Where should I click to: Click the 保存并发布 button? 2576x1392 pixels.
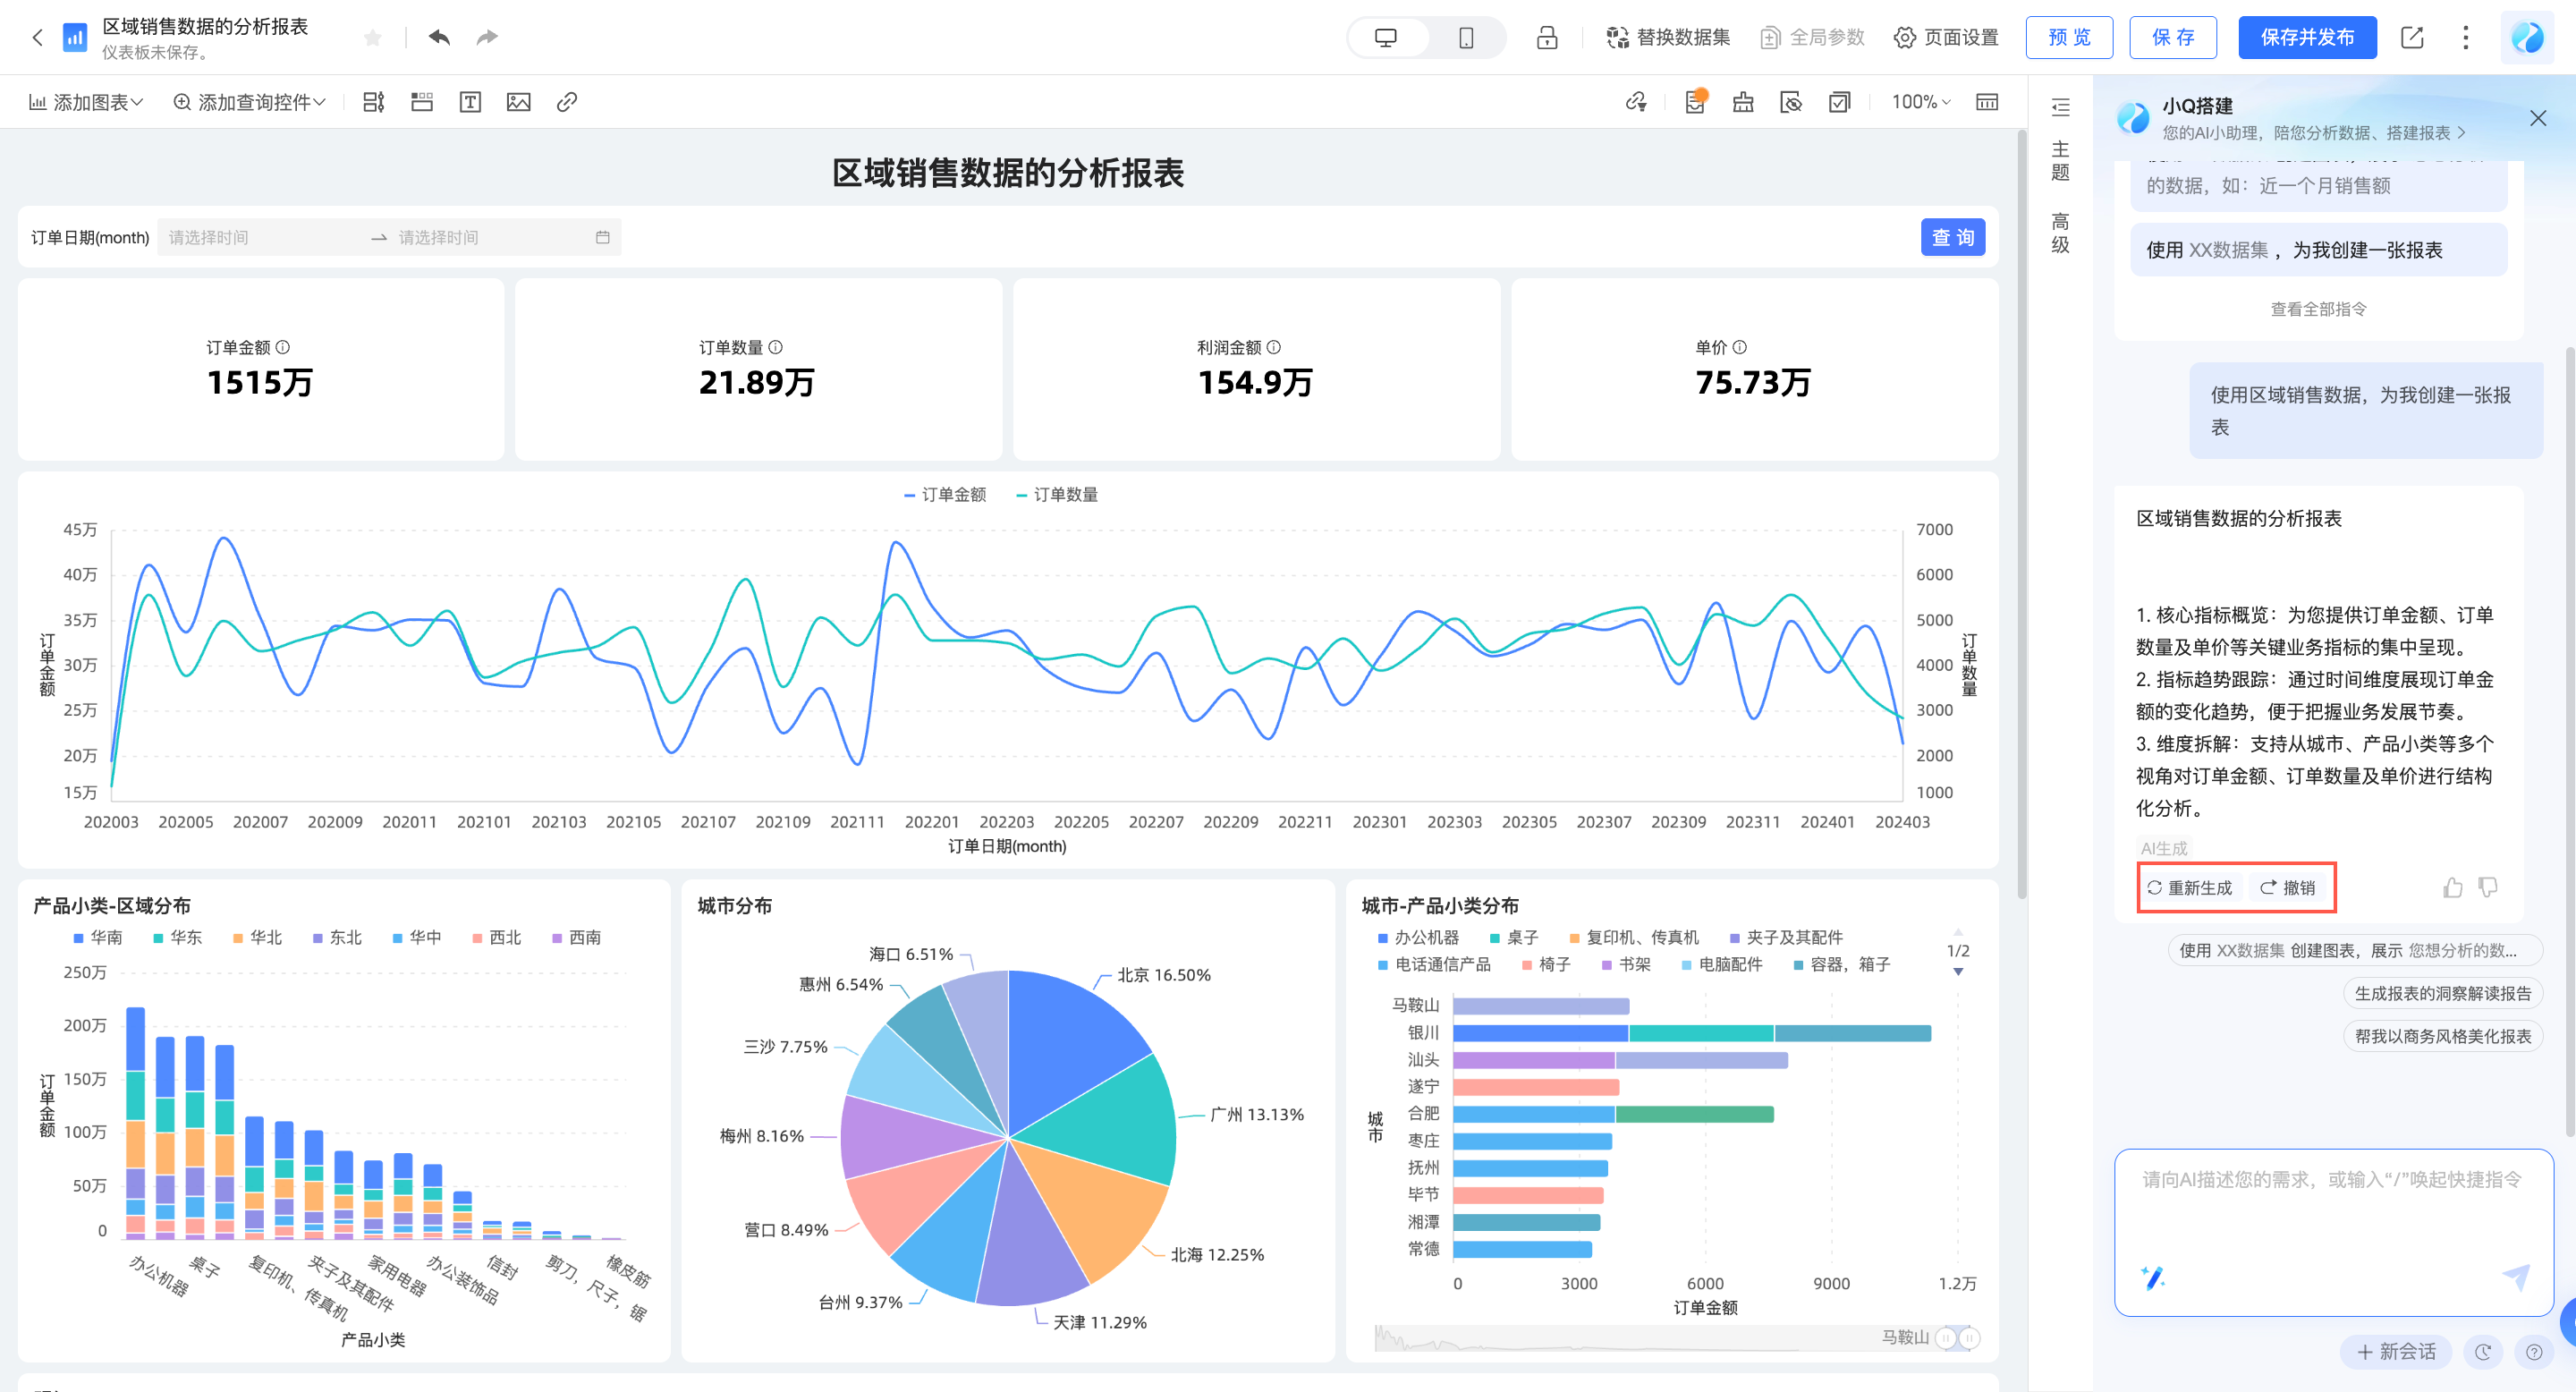(x=2306, y=38)
